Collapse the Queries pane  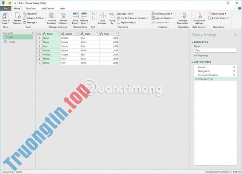coord(33,33)
